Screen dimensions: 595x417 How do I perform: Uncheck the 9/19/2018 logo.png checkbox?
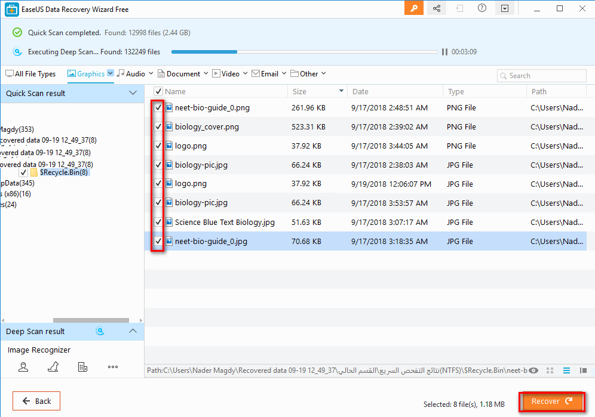tap(158, 184)
